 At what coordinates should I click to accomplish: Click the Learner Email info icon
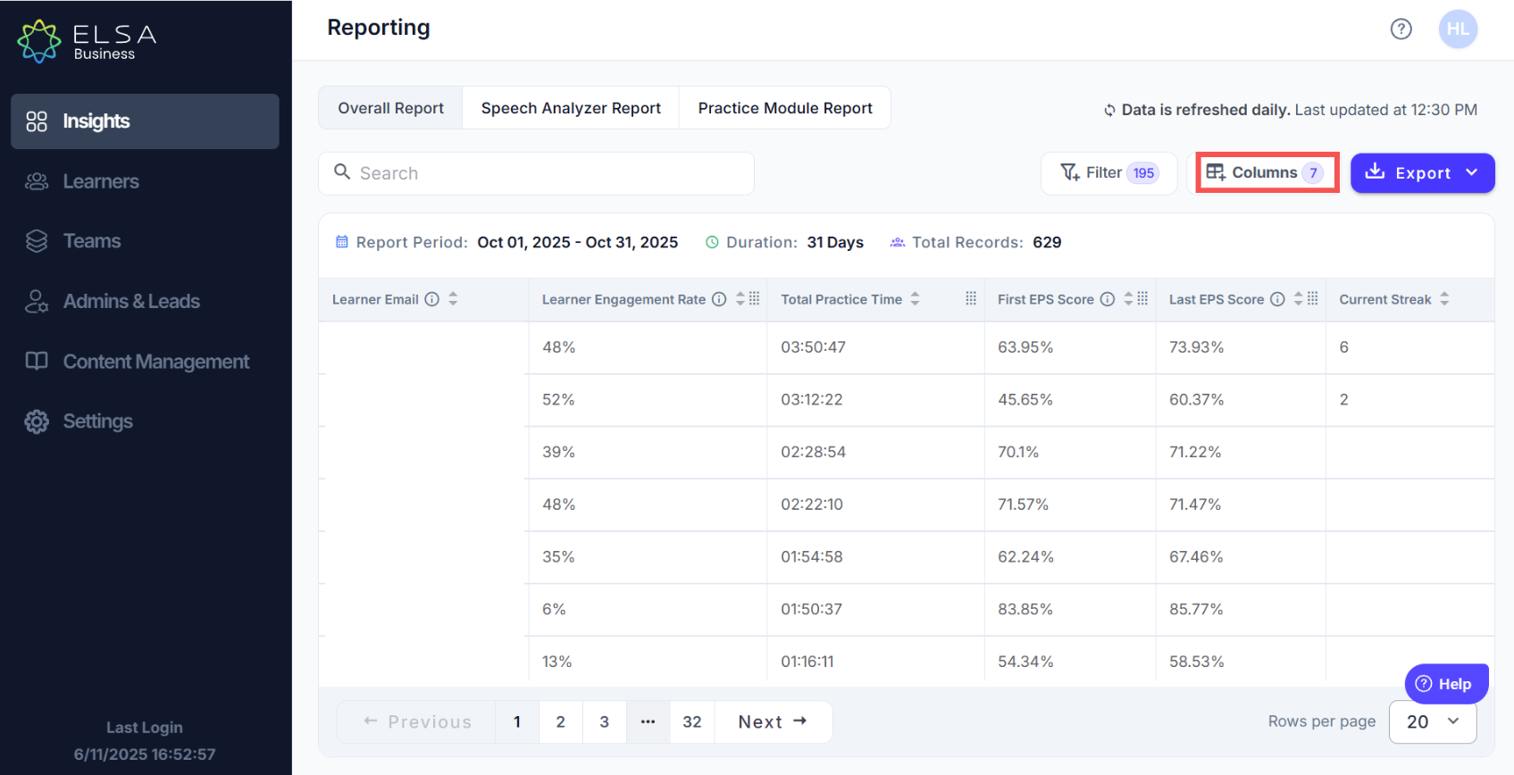coord(432,299)
